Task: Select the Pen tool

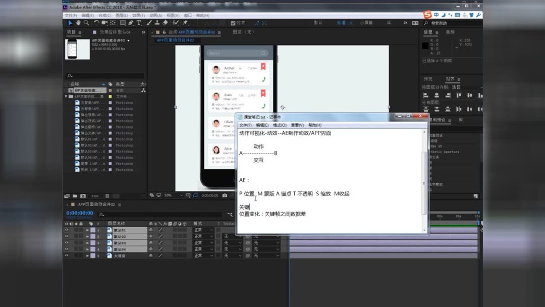Action: [131, 23]
